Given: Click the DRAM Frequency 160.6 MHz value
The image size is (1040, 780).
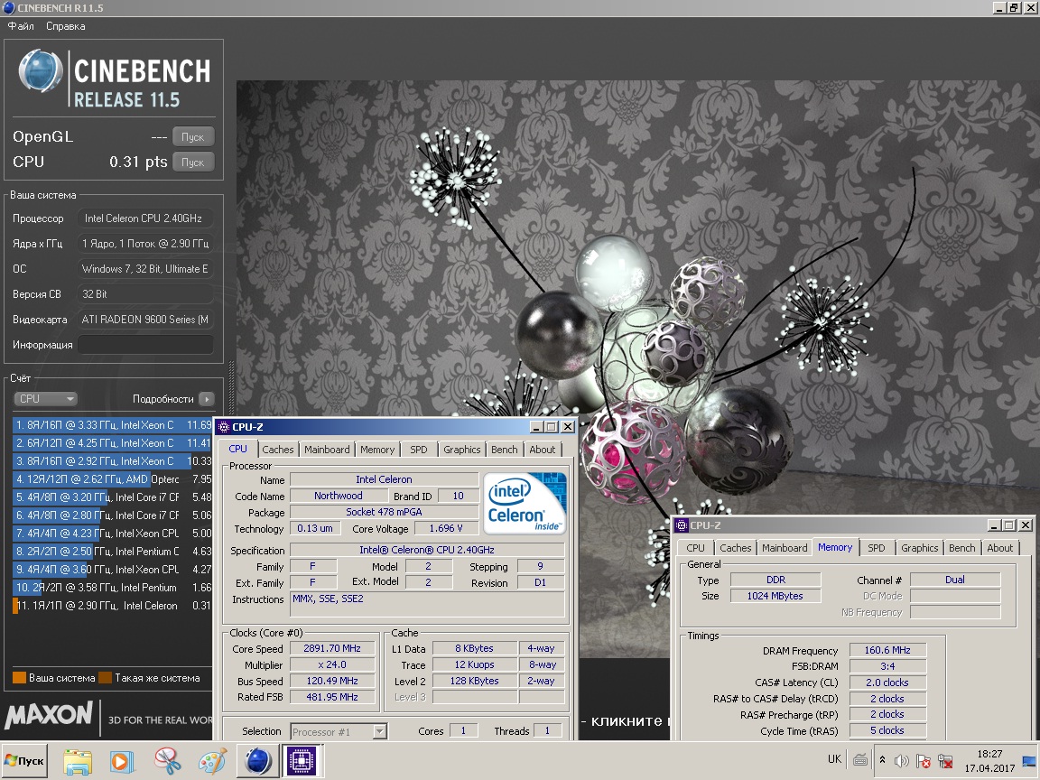Looking at the screenshot, I should 887,650.
